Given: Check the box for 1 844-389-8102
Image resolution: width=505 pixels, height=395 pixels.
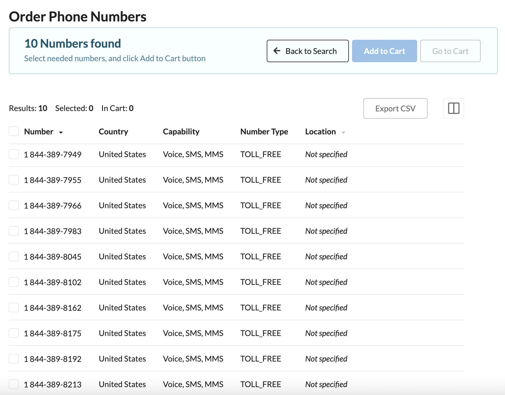Looking at the screenshot, I should 14,282.
